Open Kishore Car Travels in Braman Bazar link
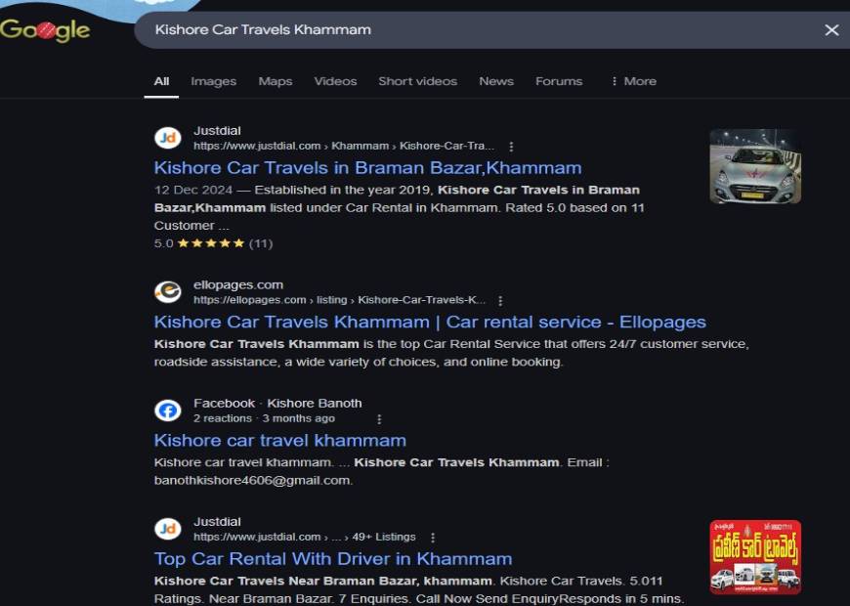Image resolution: width=850 pixels, height=606 pixels. point(367,168)
